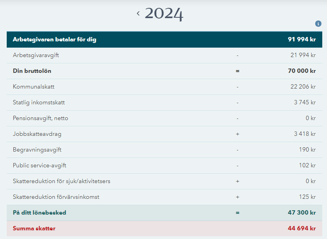Select the red 'Summa skatter' label

tap(34, 228)
